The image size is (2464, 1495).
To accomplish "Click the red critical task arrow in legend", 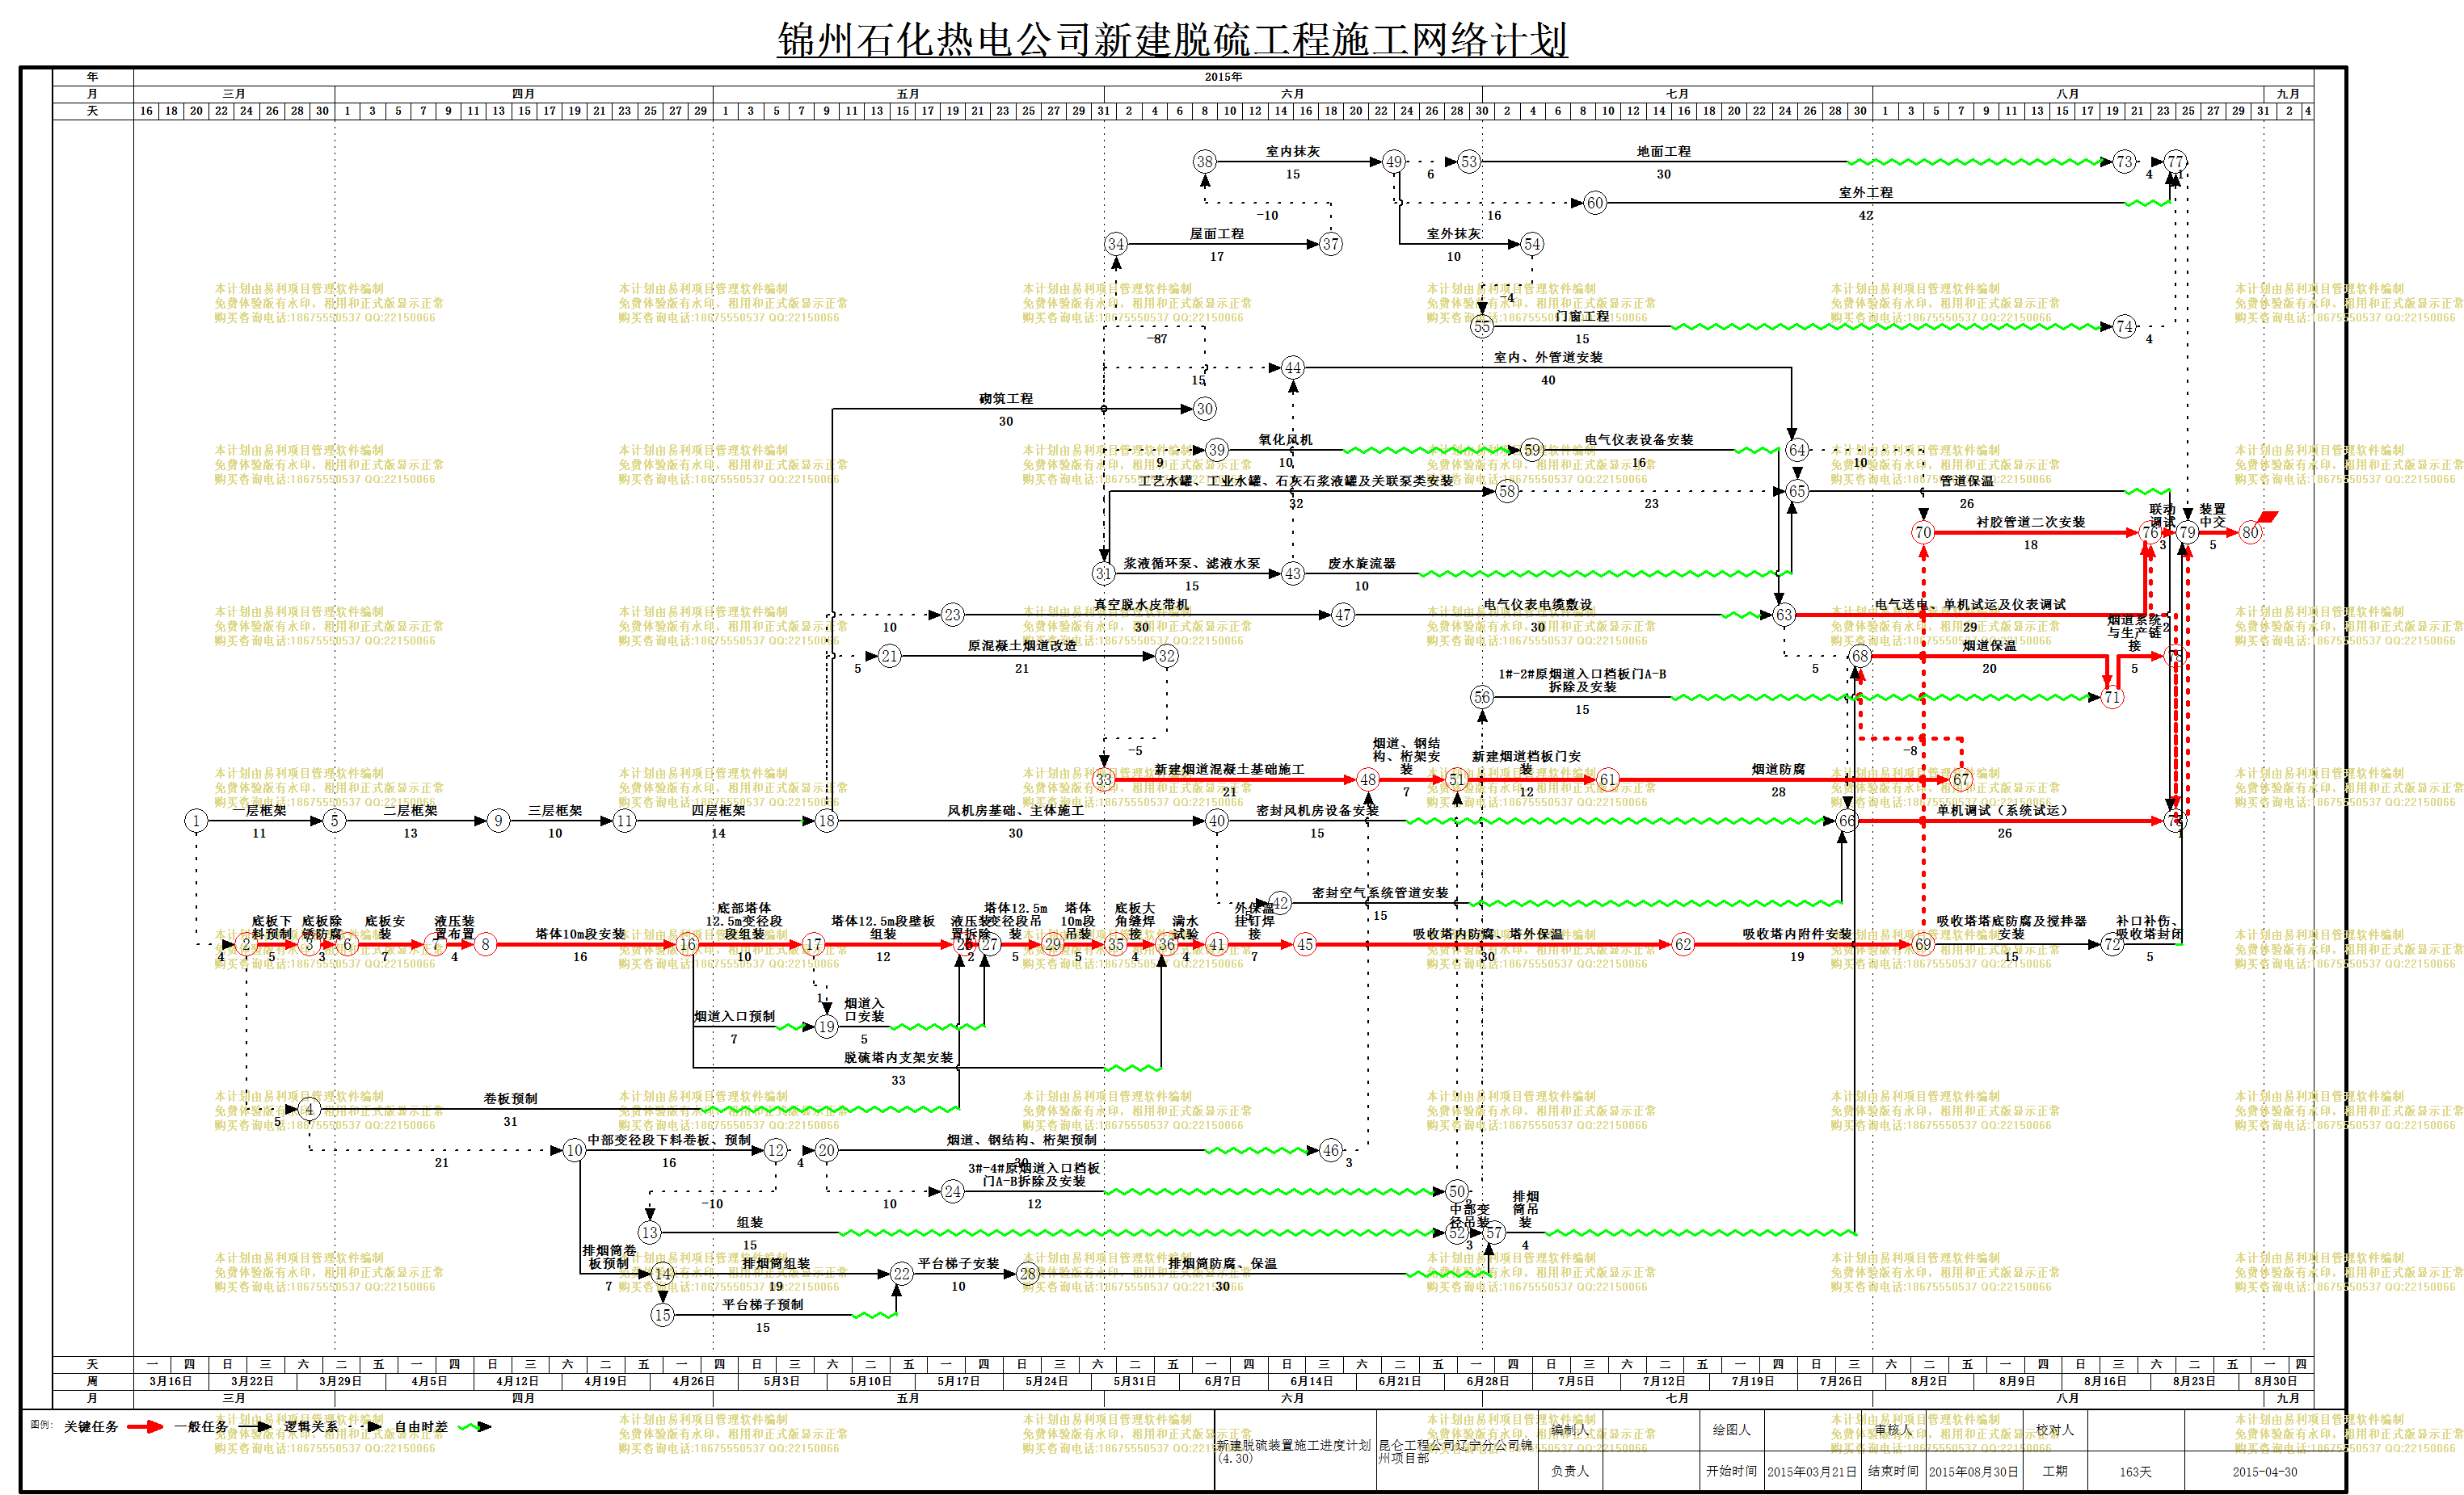I will 145,1427.
